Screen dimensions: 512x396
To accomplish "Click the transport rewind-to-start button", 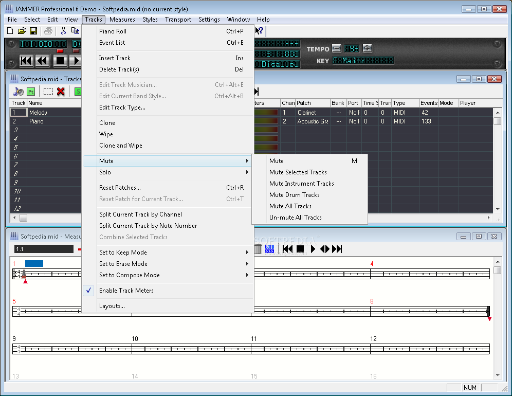I will point(26,61).
